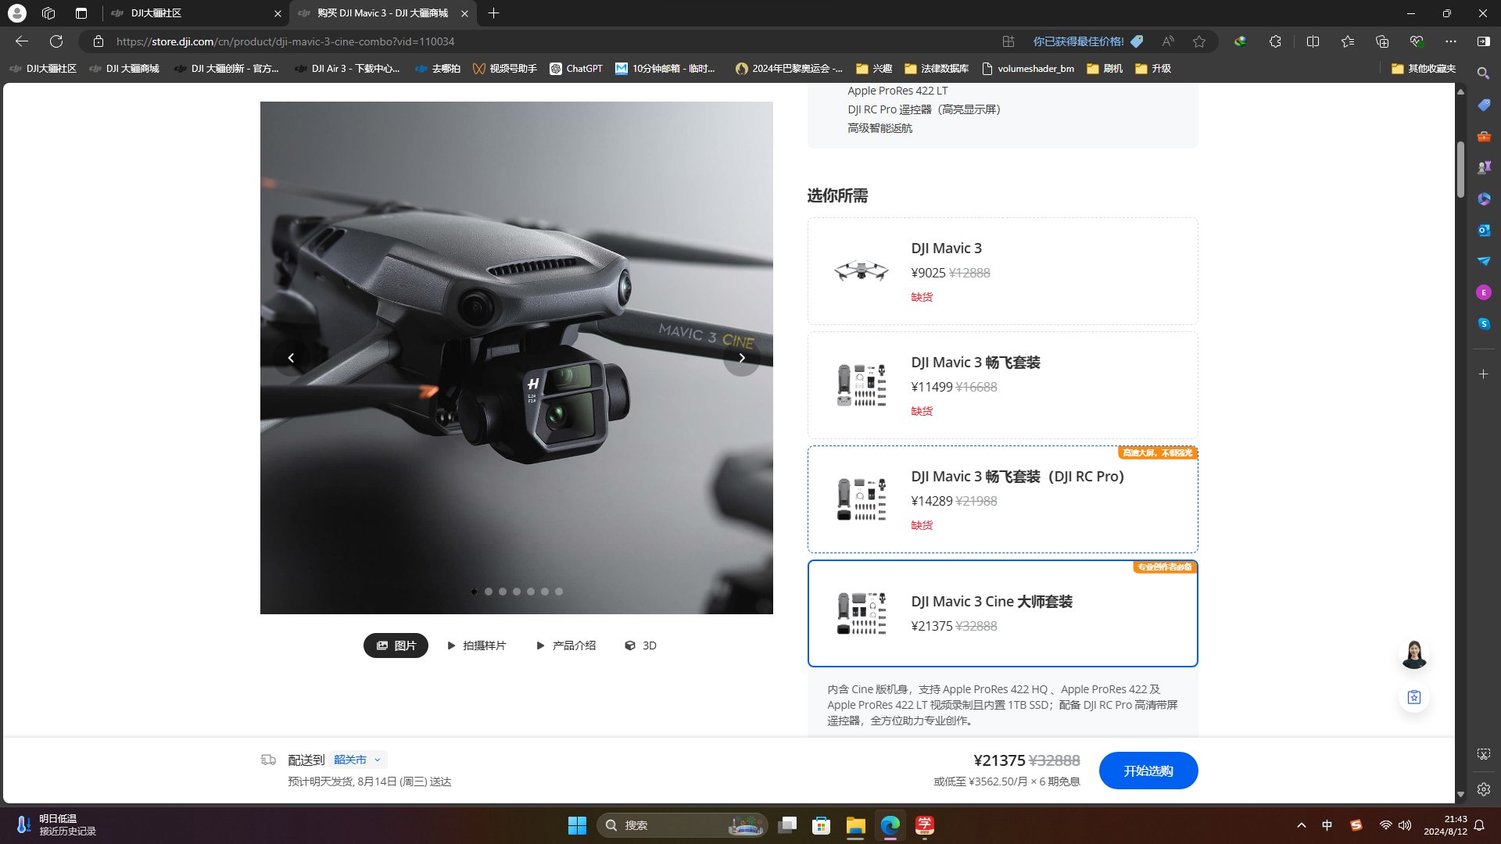Click the page vertical scrollbar thumb
Image resolution: width=1501 pixels, height=844 pixels.
[x=1460, y=170]
